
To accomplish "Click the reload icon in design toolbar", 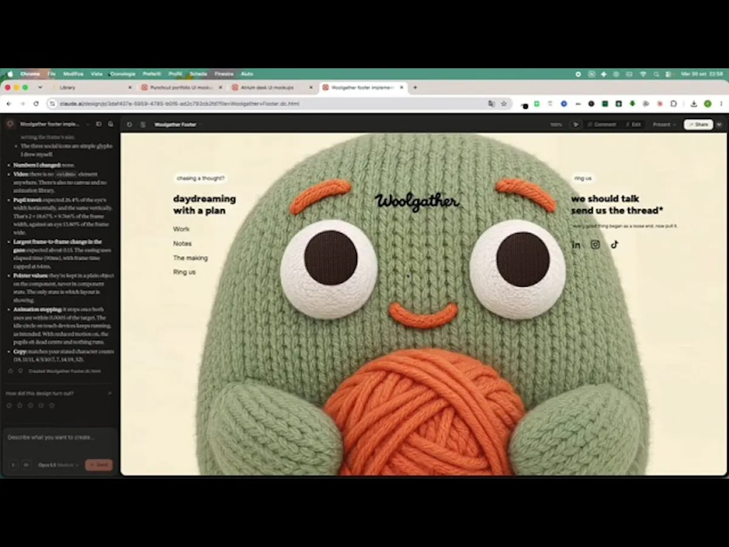I will click(129, 124).
